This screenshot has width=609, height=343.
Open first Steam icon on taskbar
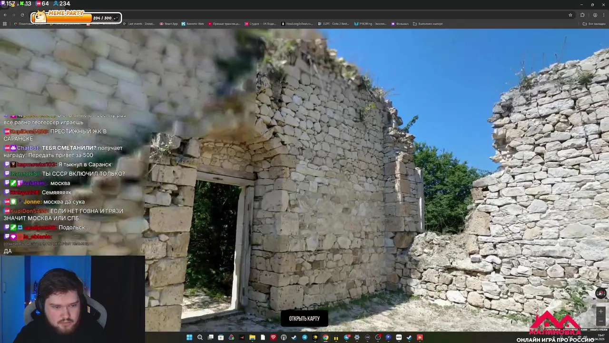294,337
